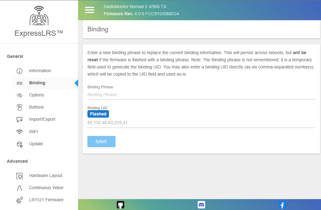The width and height of the screenshot is (321, 210).
Task: Click the Information circle icon
Action: pos(19,71)
